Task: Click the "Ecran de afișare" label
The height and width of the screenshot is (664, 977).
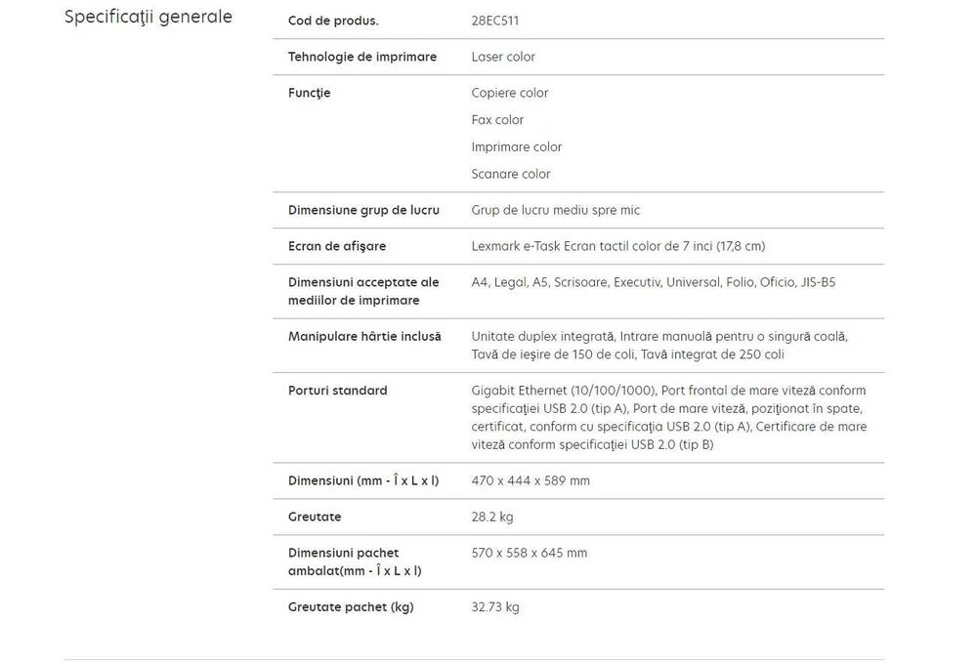Action: pyautogui.click(x=337, y=246)
